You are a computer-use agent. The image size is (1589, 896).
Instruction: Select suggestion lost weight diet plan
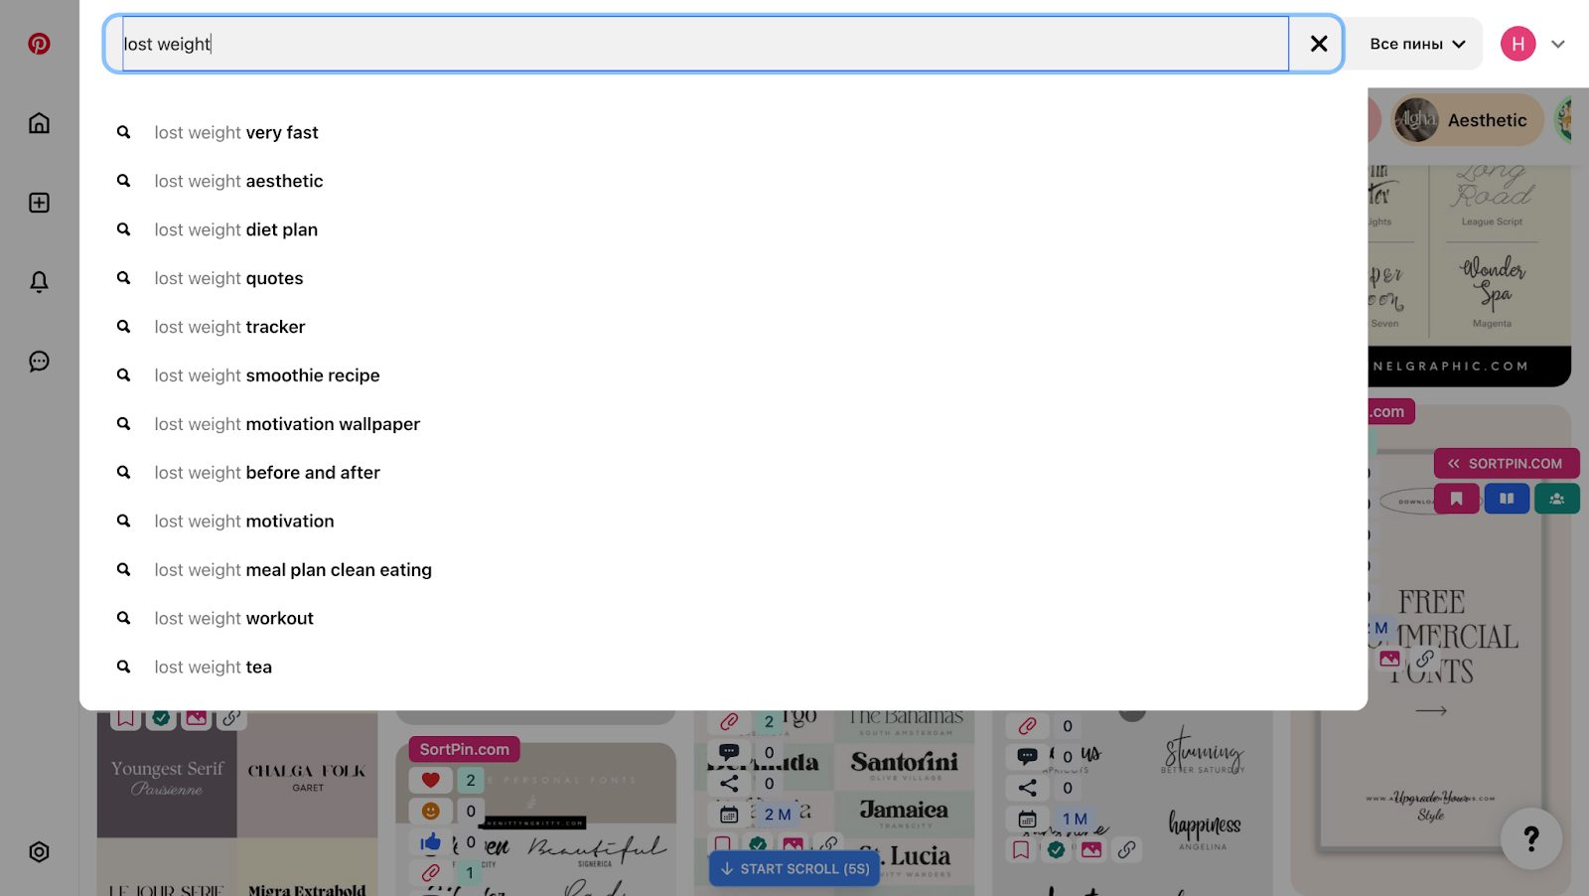coord(236,230)
